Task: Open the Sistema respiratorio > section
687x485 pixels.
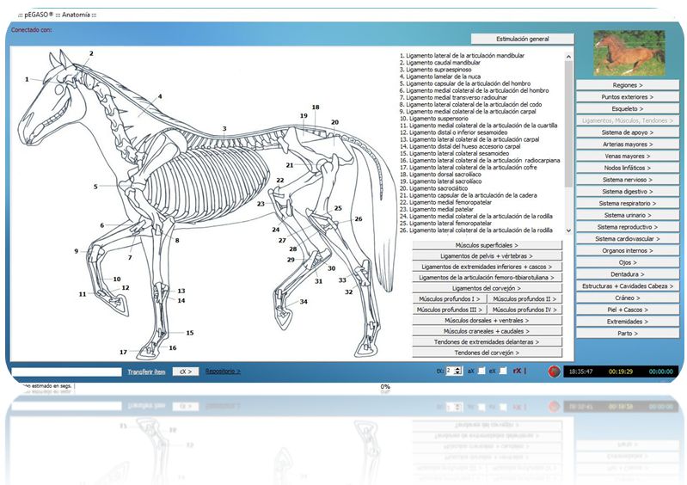Action: [628, 203]
